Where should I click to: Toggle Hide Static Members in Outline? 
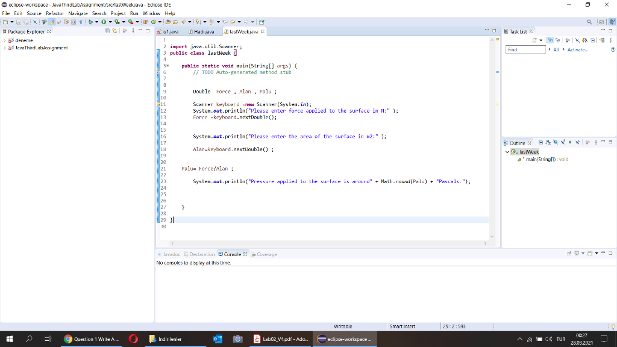click(x=563, y=142)
